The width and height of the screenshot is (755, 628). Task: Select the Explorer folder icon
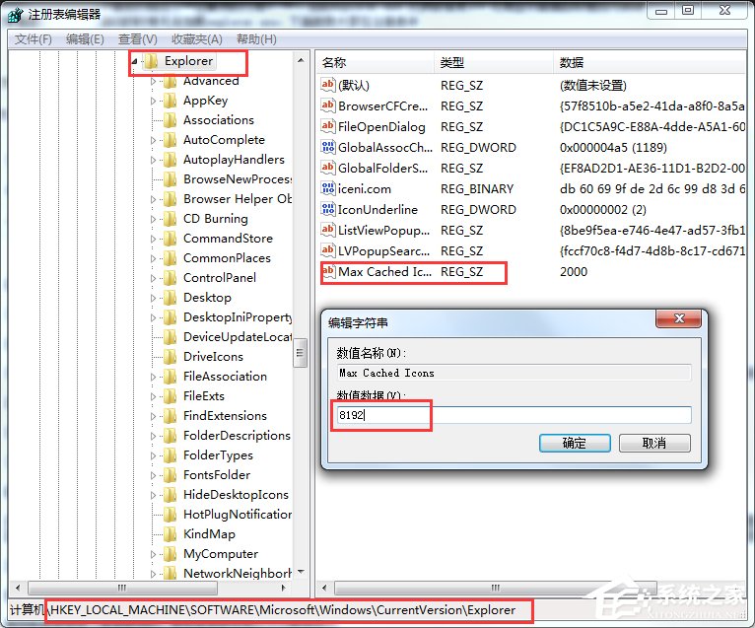151,61
